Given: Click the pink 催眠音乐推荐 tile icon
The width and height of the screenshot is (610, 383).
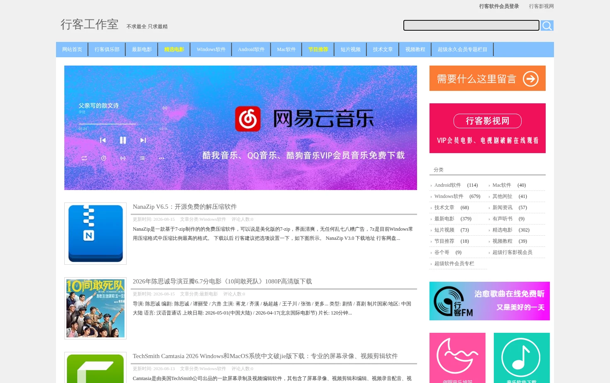Looking at the screenshot, I should (x=457, y=358).
